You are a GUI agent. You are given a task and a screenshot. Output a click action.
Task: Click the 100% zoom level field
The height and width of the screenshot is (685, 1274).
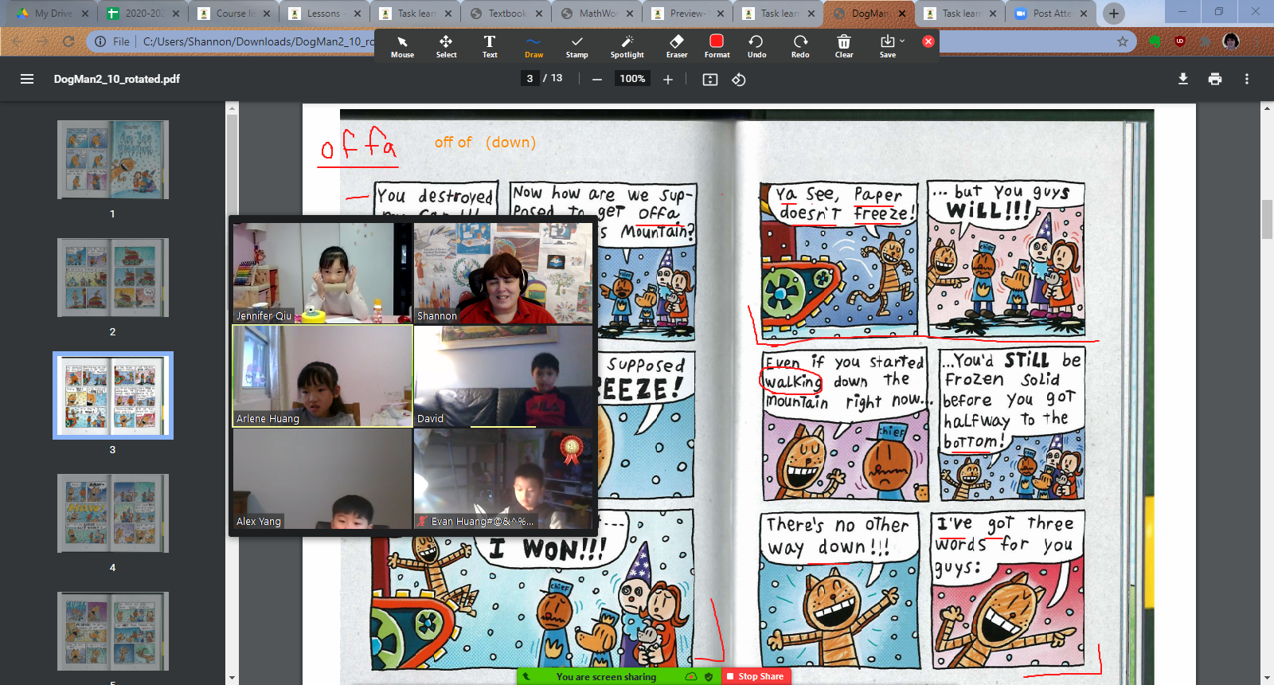tap(632, 78)
